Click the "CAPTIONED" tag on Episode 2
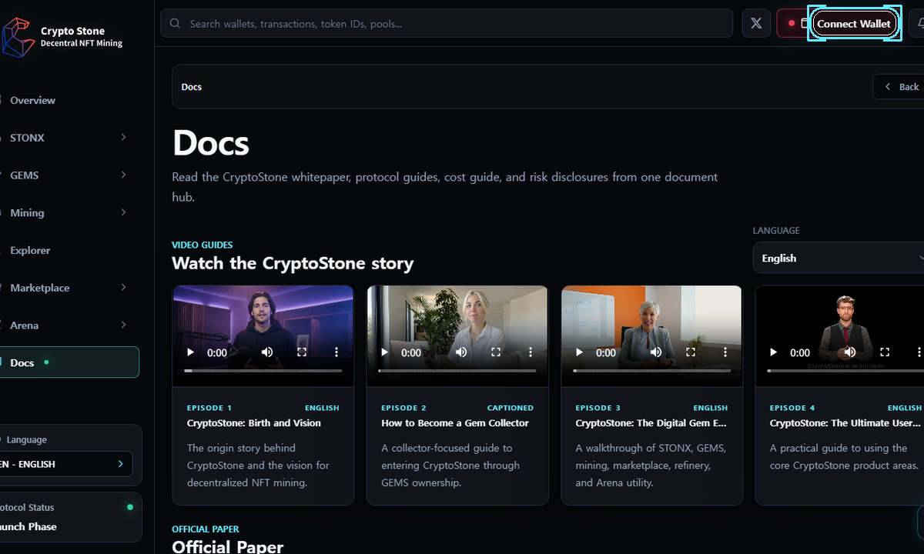This screenshot has width=924, height=554. tap(511, 408)
